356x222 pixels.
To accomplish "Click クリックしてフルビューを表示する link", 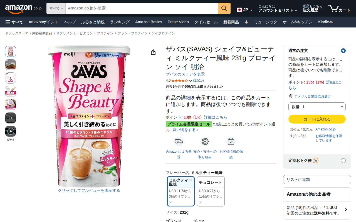I will (89, 191).
